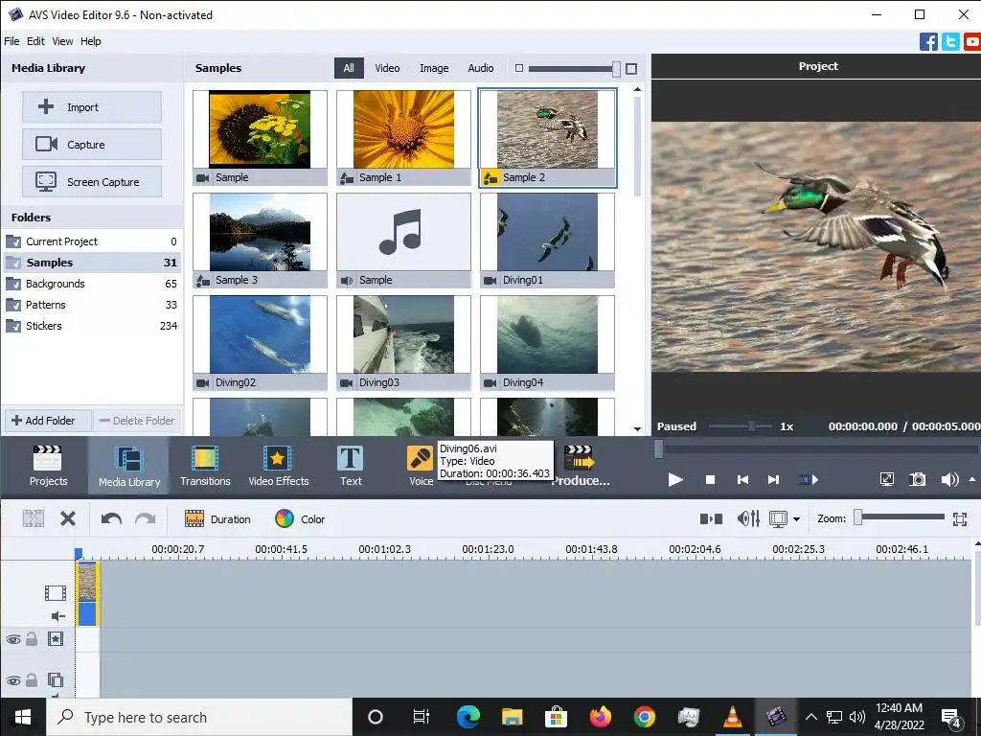Screen dimensions: 981x736
Task: Set thumbnails to largest size icon
Action: point(631,68)
